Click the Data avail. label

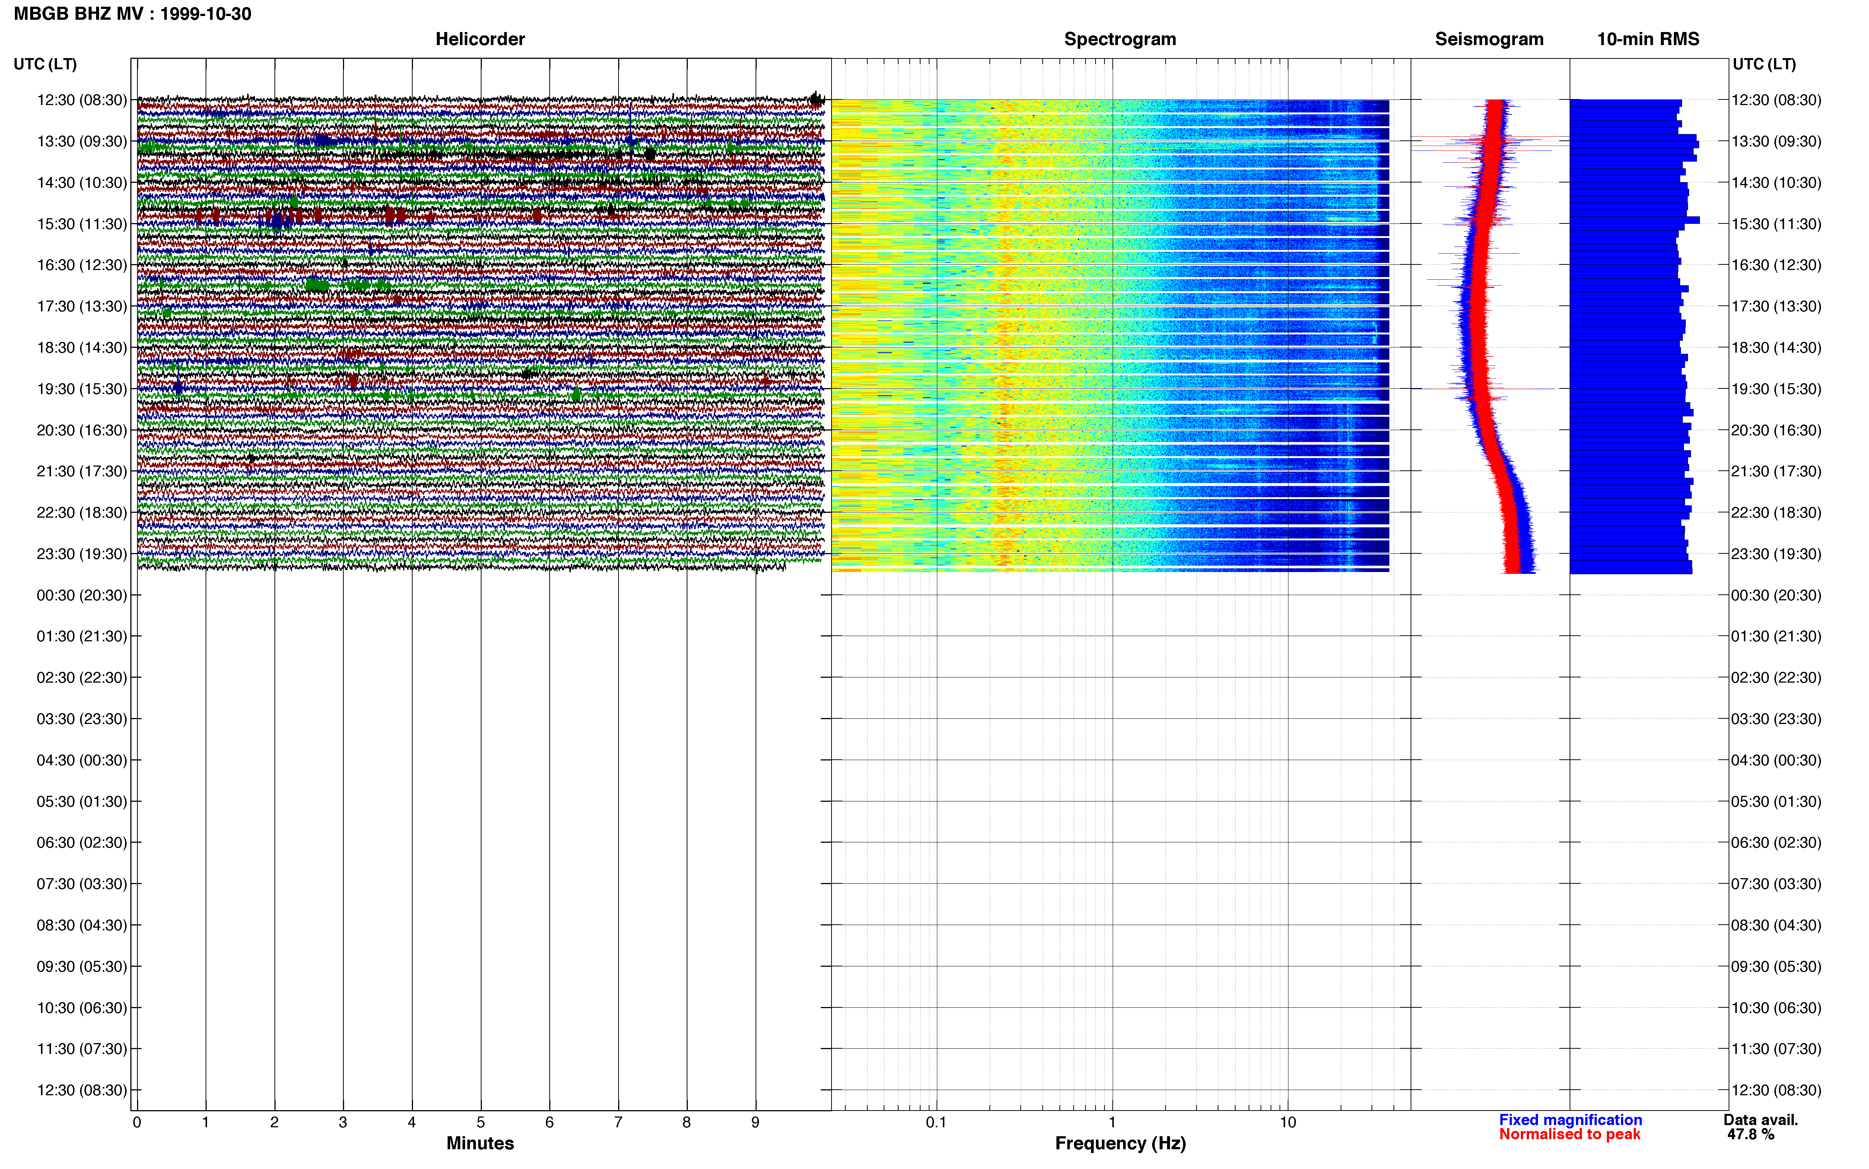1761,1119
